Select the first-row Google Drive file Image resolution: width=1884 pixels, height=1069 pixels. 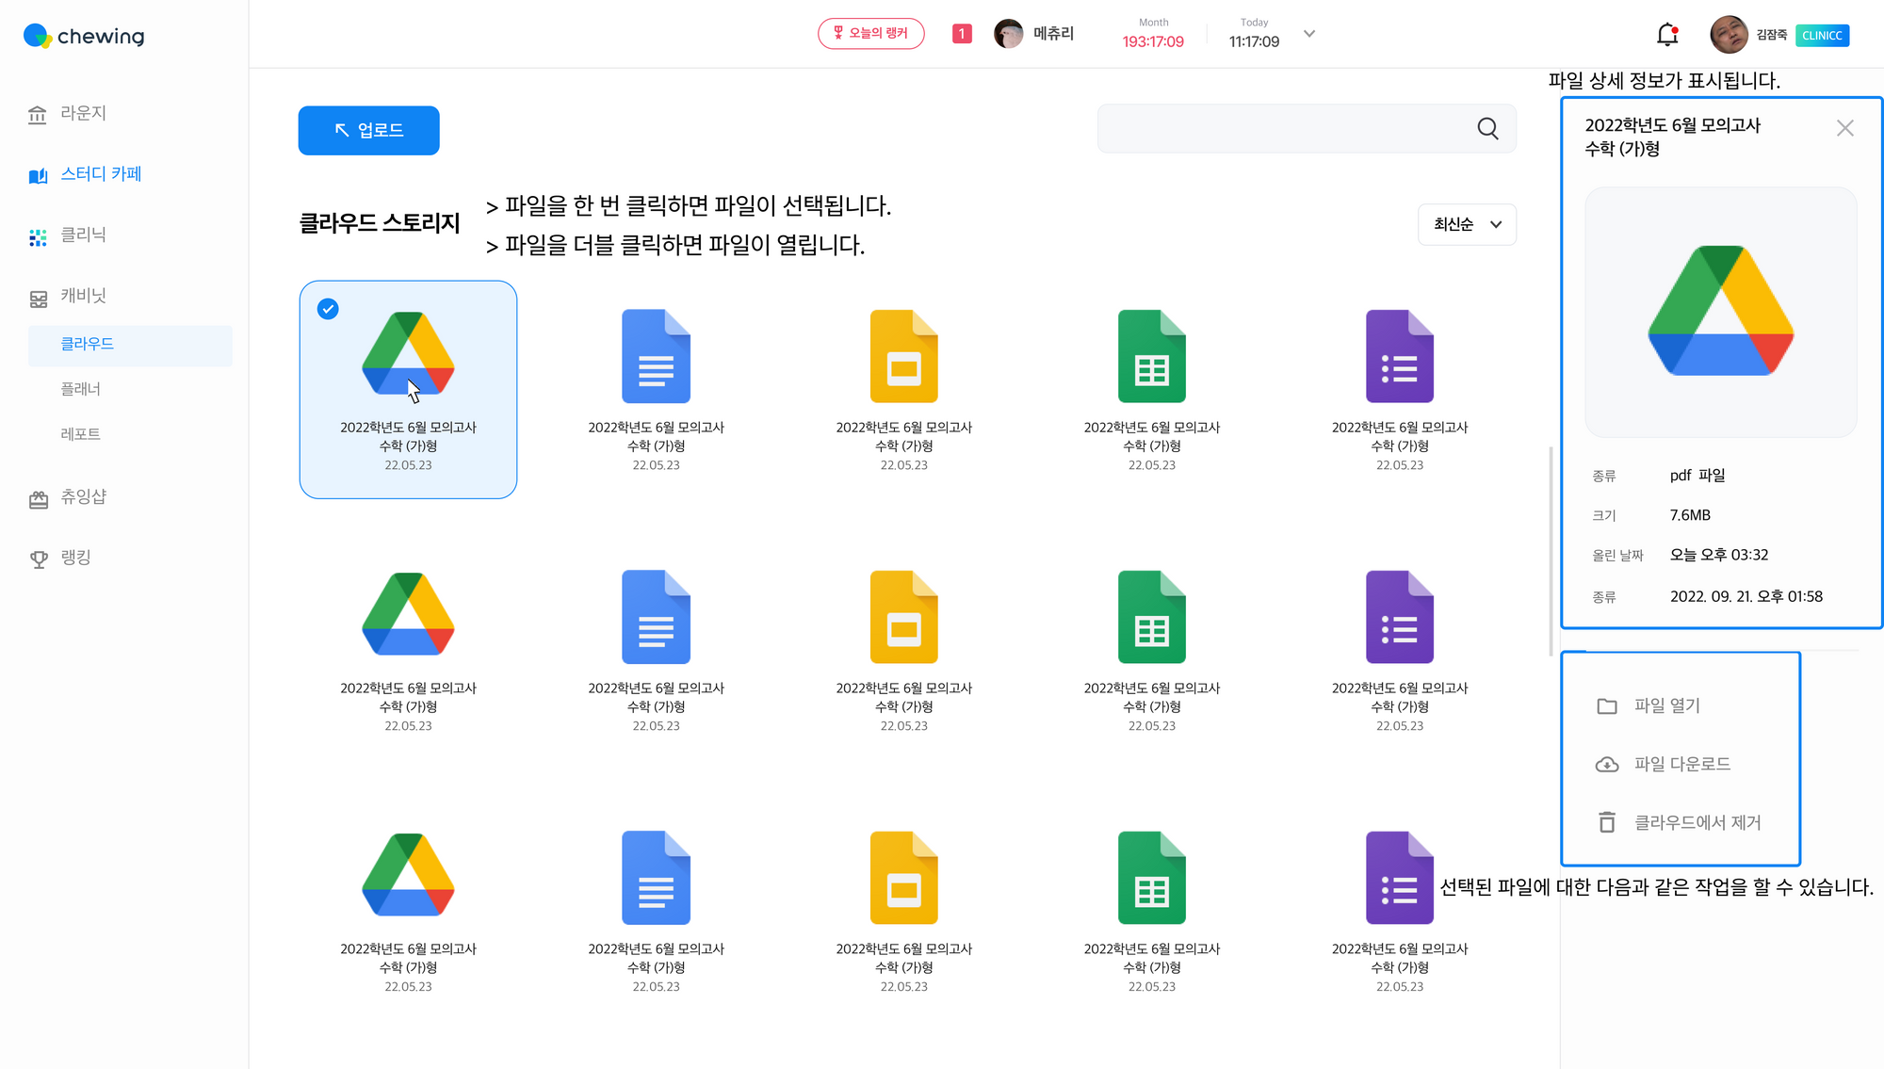[x=408, y=389]
